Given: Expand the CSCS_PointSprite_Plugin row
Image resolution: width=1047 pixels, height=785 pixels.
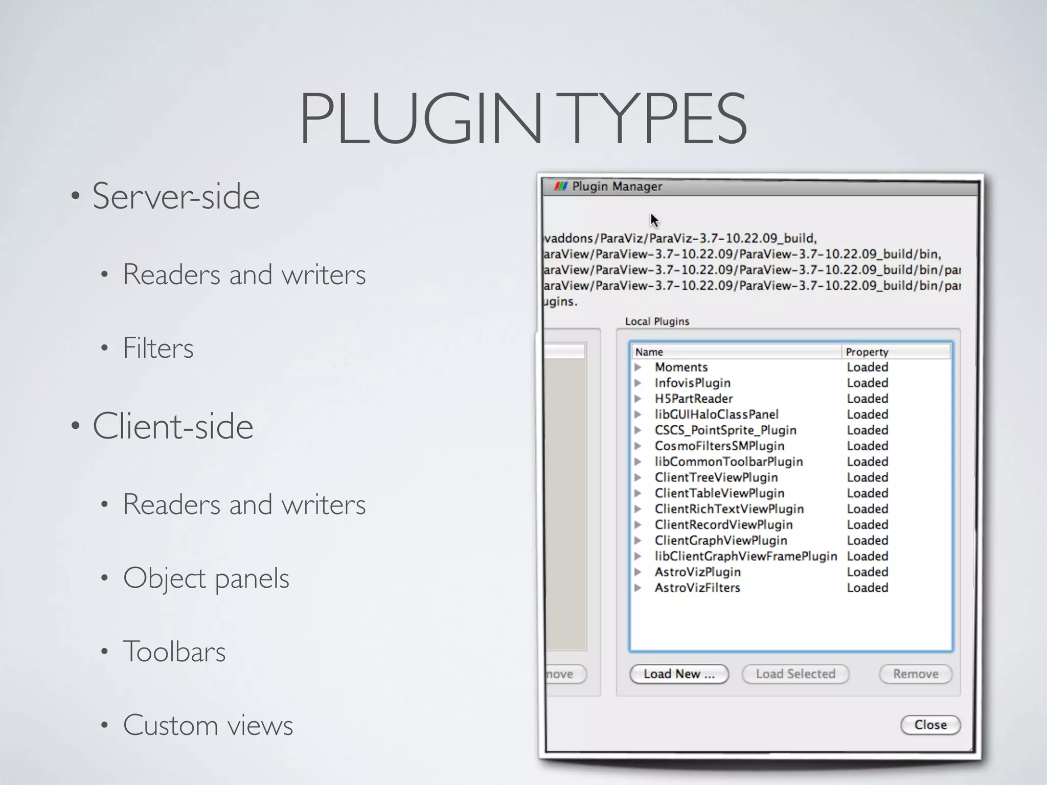Looking at the screenshot, I should [x=638, y=430].
